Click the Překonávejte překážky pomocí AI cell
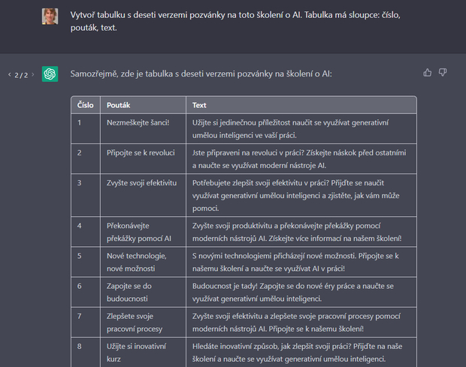 (x=138, y=231)
